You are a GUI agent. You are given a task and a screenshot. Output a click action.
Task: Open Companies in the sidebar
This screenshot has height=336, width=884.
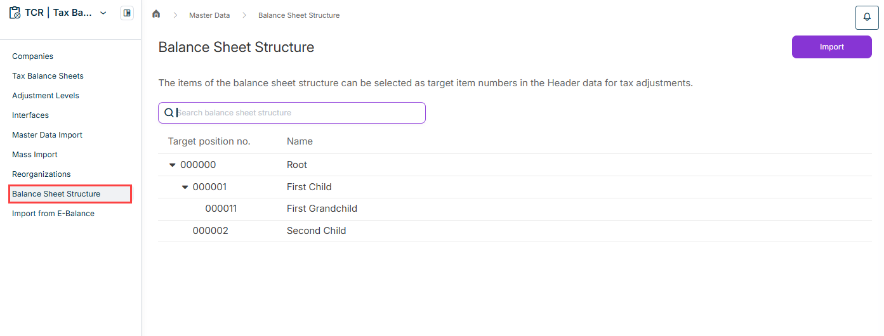pos(32,56)
